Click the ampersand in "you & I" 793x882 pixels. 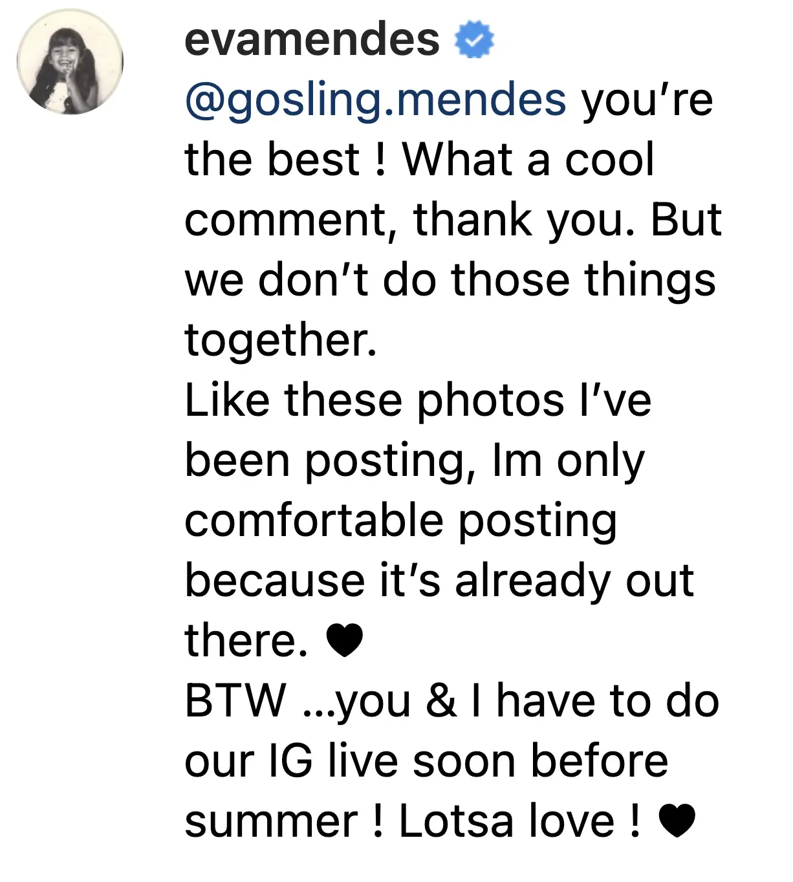[x=441, y=701]
